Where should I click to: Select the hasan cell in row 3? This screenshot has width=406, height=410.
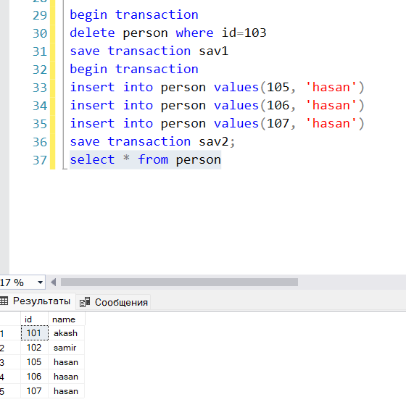click(x=67, y=362)
